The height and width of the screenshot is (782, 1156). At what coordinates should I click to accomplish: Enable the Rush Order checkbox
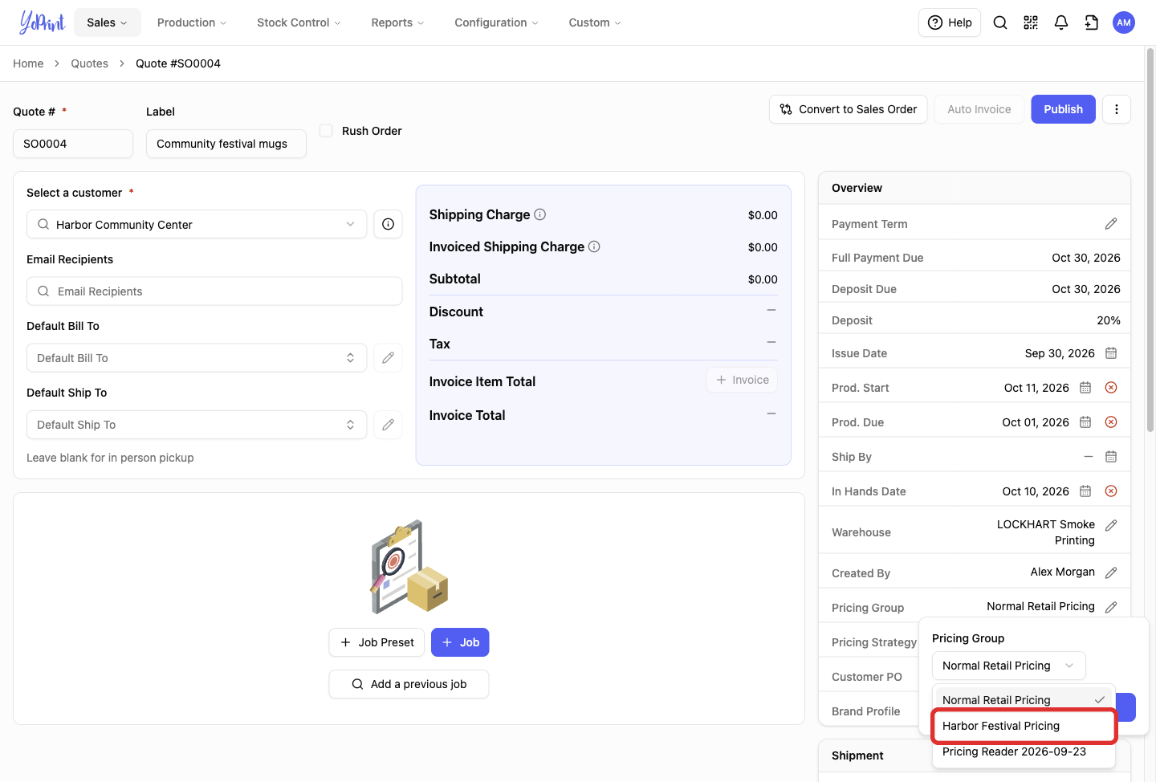point(326,130)
